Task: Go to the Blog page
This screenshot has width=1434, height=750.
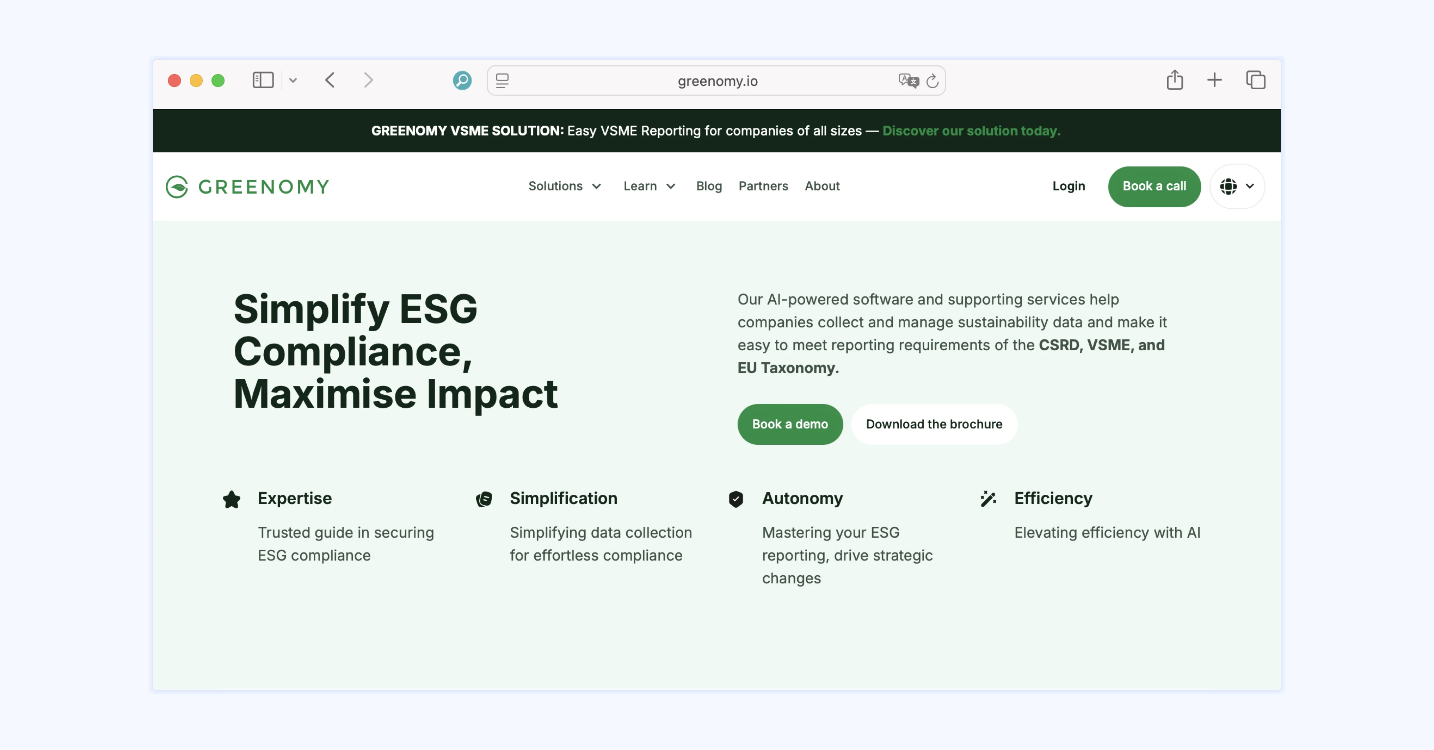Action: pyautogui.click(x=709, y=186)
